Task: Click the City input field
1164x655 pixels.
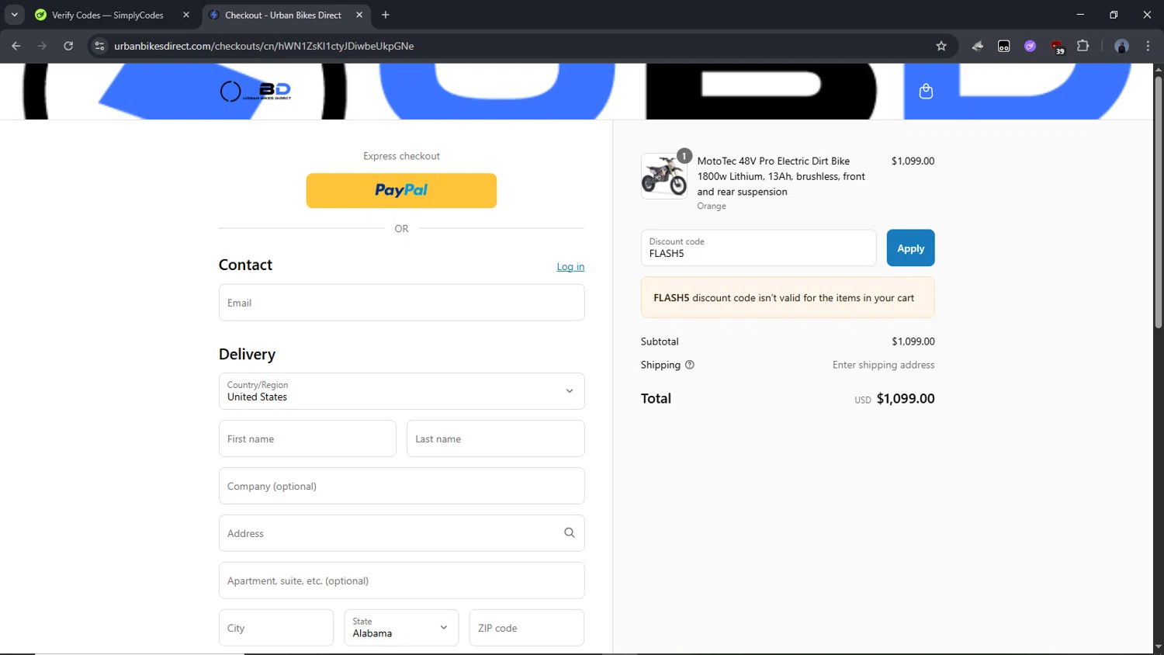Action: point(275,628)
